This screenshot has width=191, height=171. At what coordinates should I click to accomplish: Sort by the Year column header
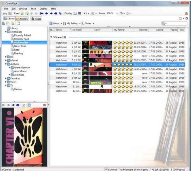tap(182, 30)
